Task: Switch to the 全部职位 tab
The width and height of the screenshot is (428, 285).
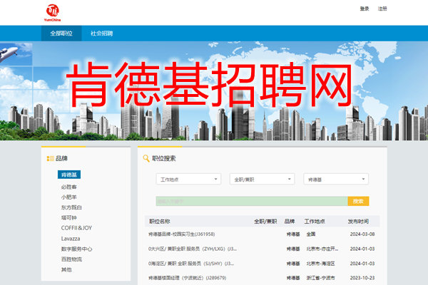Action: [61, 33]
